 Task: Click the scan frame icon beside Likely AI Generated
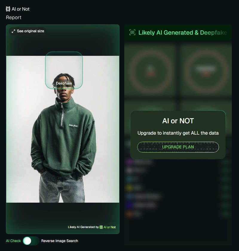tap(132, 32)
